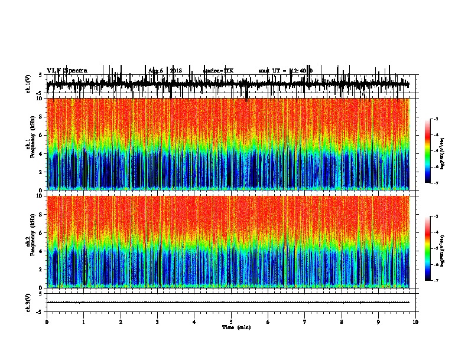Select the 'Aug.6 2018' date text
The height and width of the screenshot is (361, 468).
165,71
